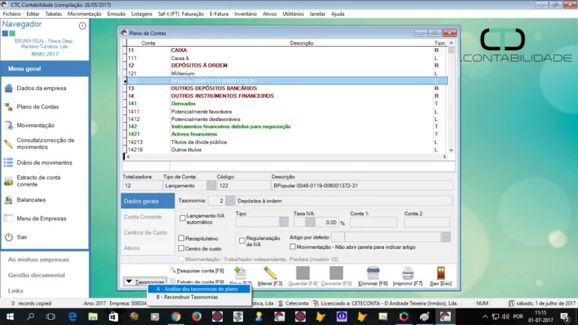
Task: Click Pesquisar conta [F8] magnifier
Action: click(172, 270)
